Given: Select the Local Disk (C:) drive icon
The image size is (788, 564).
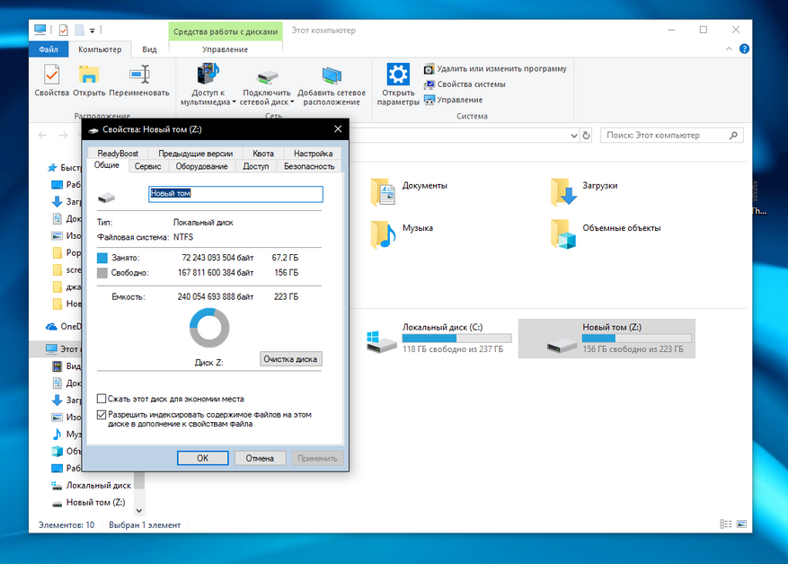Looking at the screenshot, I should (x=382, y=341).
